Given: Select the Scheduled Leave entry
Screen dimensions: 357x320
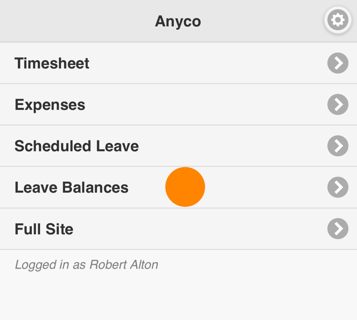Looking at the screenshot, I should click(76, 146).
